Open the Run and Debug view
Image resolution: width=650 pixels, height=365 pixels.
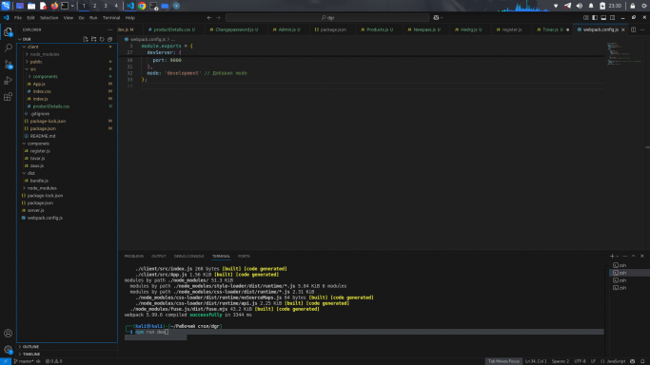coord(8,80)
